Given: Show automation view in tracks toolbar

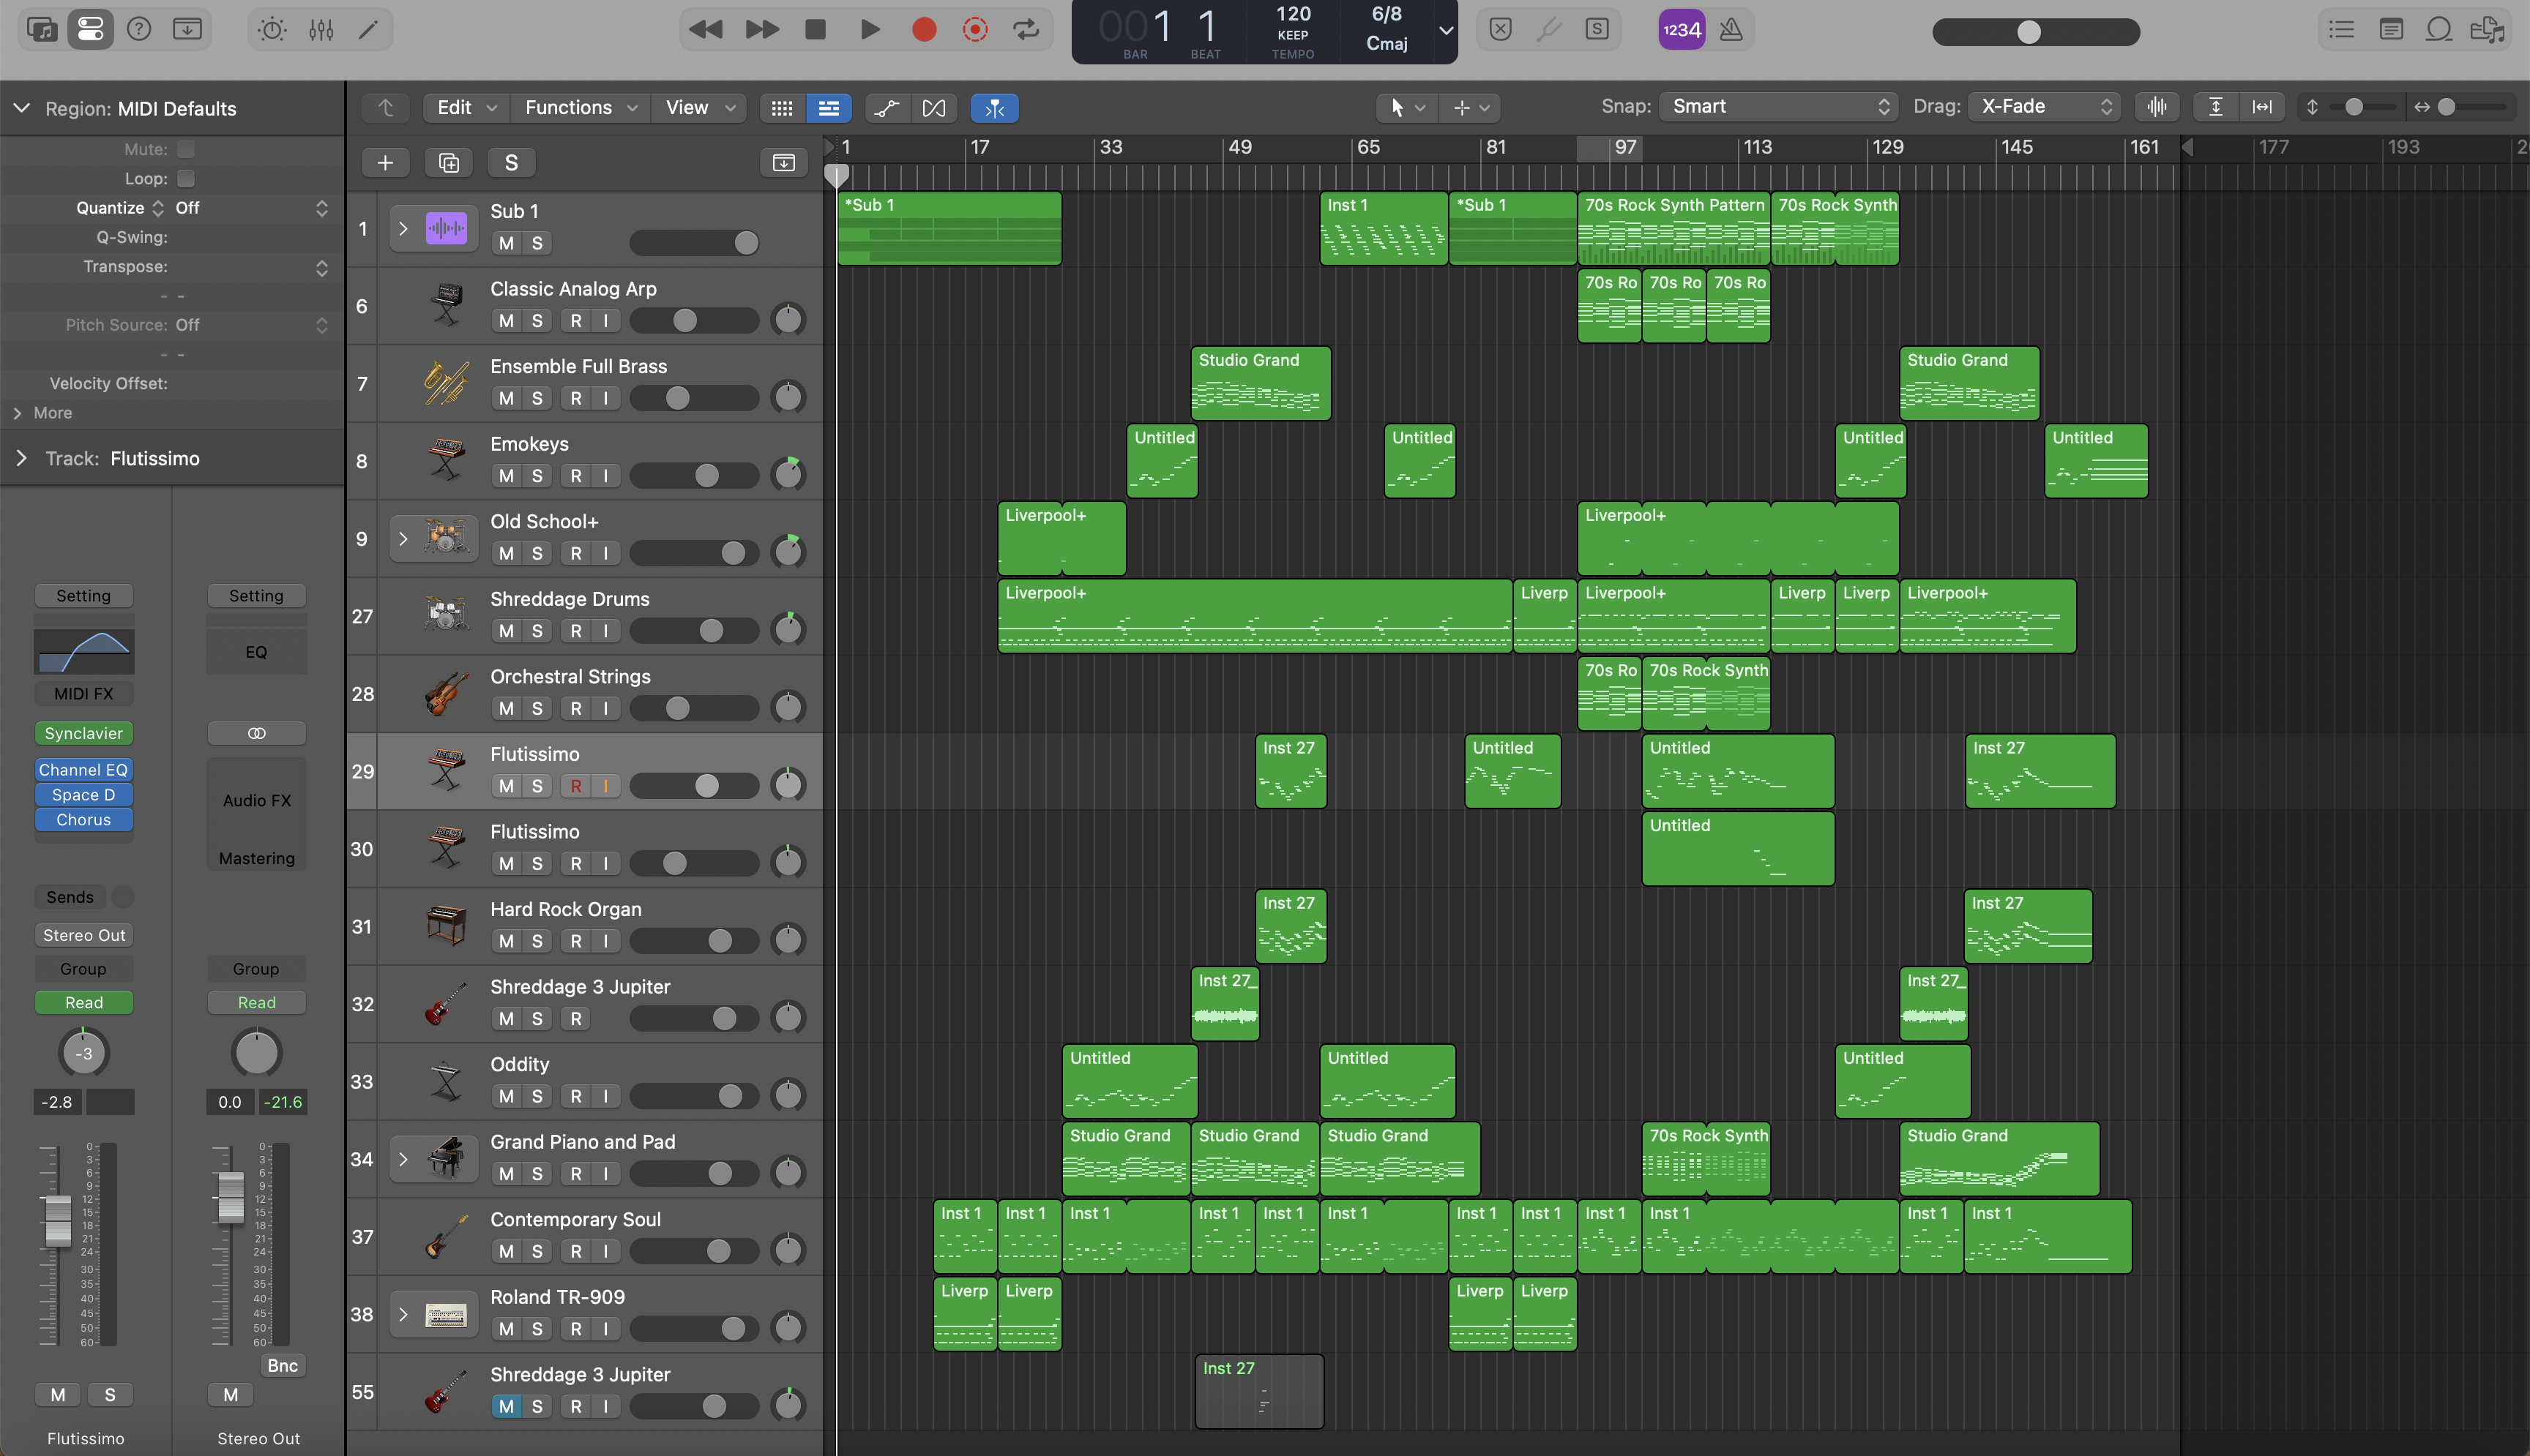Looking at the screenshot, I should pyautogui.click(x=887, y=108).
